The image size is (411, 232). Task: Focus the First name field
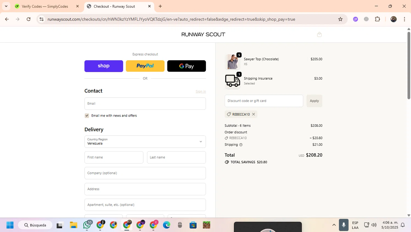114,157
